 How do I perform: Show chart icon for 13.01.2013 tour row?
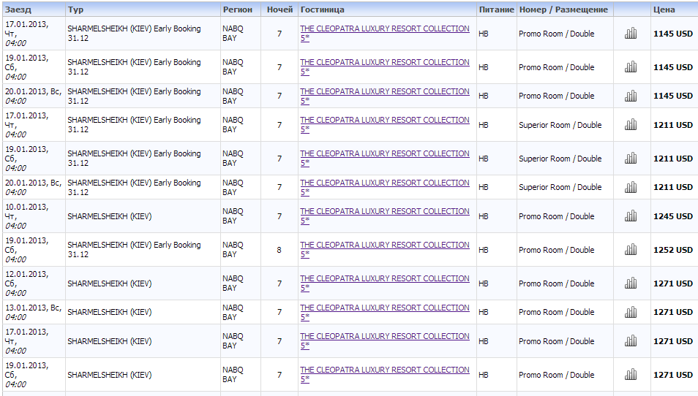coord(630,312)
